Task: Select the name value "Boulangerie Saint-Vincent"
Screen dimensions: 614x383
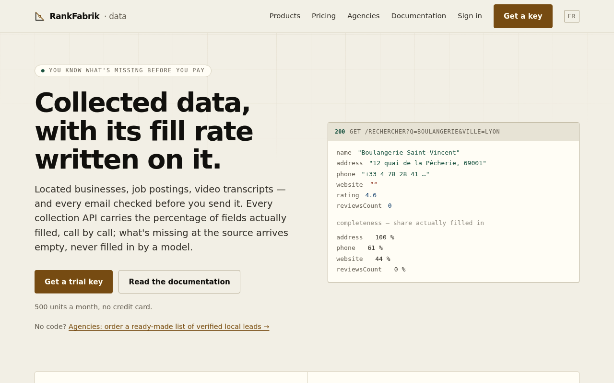Action: click(x=409, y=153)
